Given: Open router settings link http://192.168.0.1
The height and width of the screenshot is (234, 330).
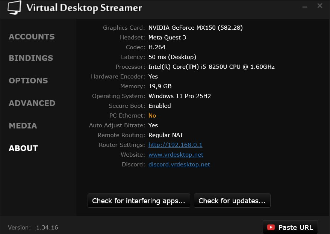Looking at the screenshot, I should tap(175, 145).
